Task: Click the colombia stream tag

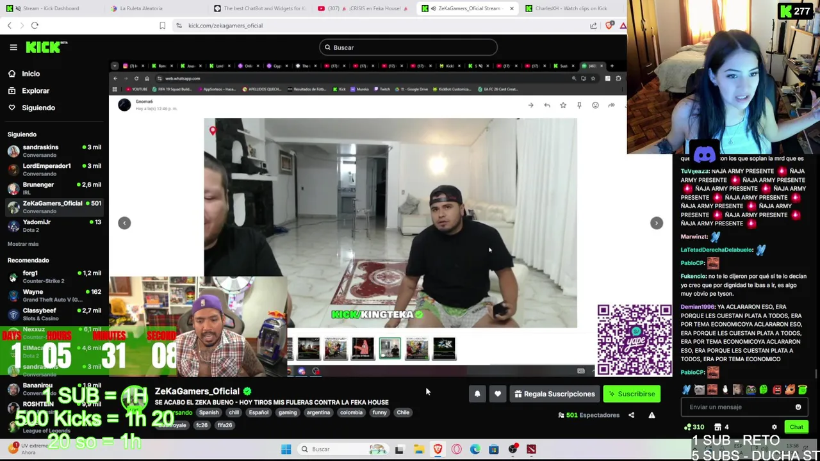Action: click(x=351, y=412)
